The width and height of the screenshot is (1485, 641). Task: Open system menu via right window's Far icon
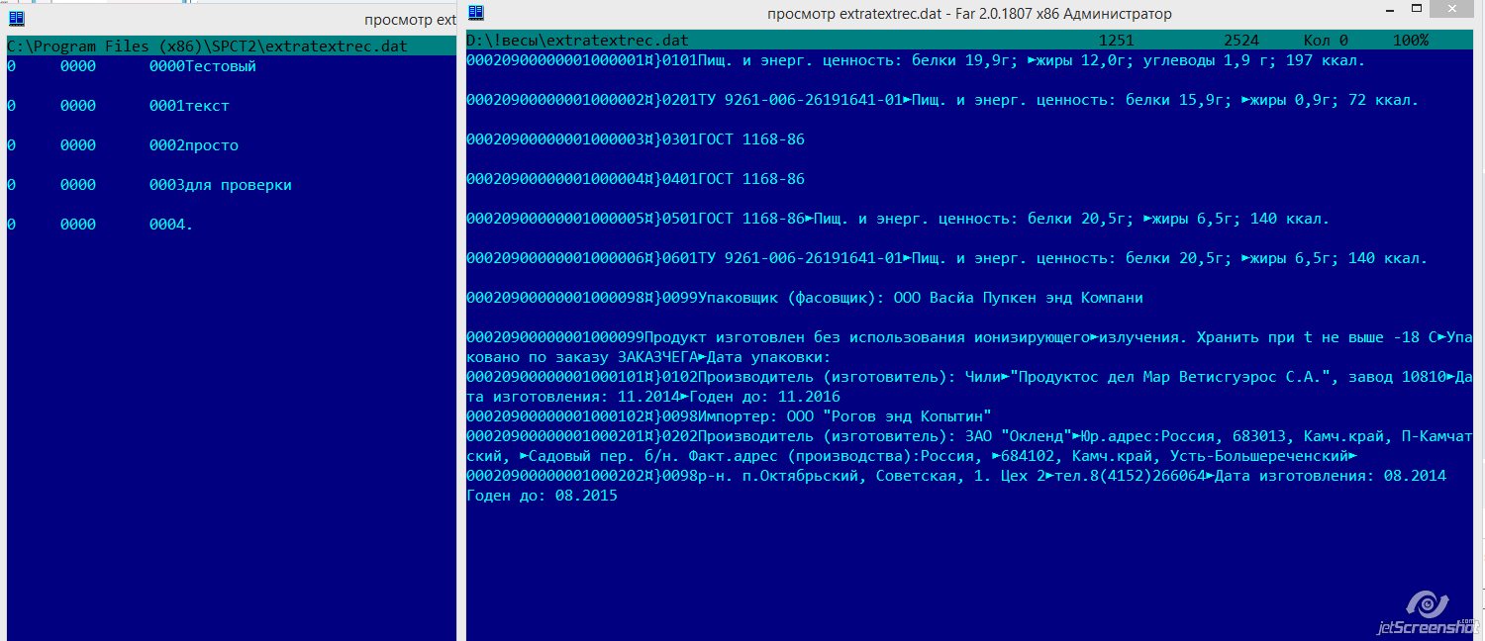476,14
